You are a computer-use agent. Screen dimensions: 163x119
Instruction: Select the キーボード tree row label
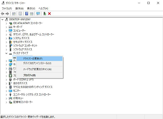click(18, 27)
